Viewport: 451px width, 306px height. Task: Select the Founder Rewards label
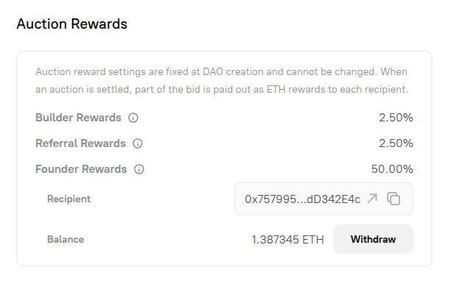coord(81,169)
